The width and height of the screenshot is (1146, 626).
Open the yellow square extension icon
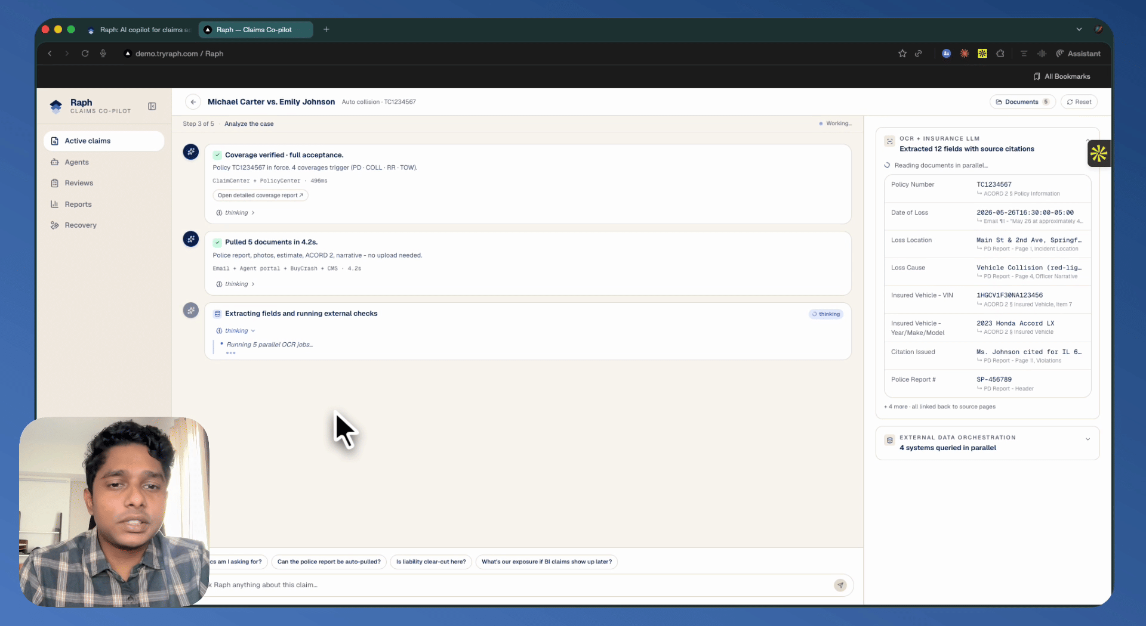point(982,54)
